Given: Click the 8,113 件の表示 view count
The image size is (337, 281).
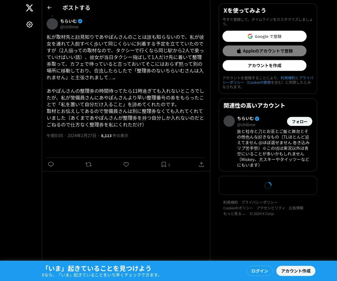Looking at the screenshot, I should (115, 135).
